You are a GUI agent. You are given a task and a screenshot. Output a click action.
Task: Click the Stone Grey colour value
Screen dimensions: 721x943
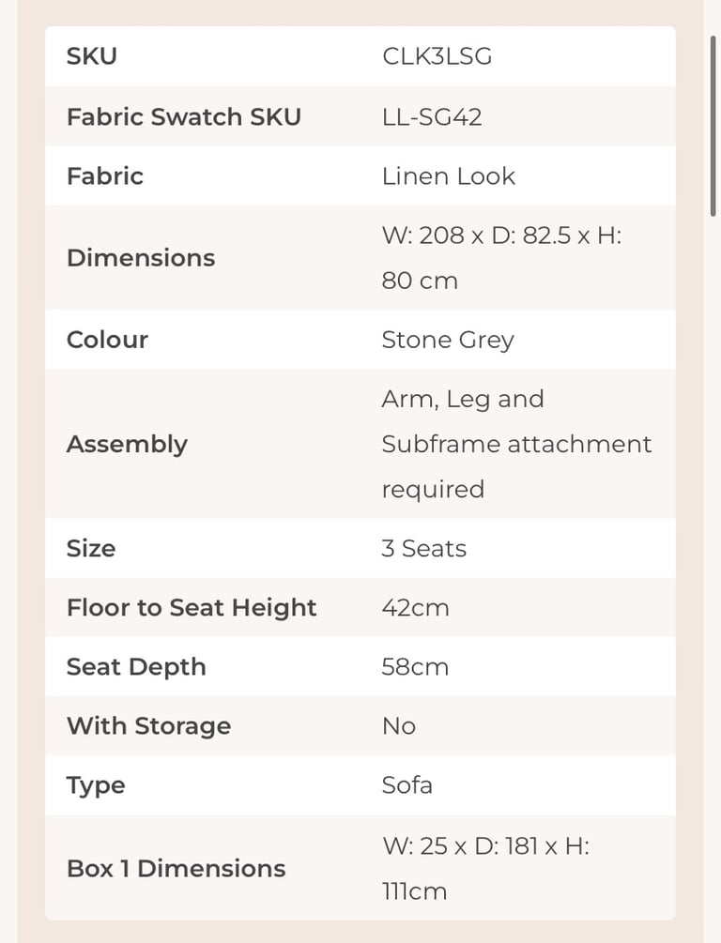pyautogui.click(x=448, y=341)
